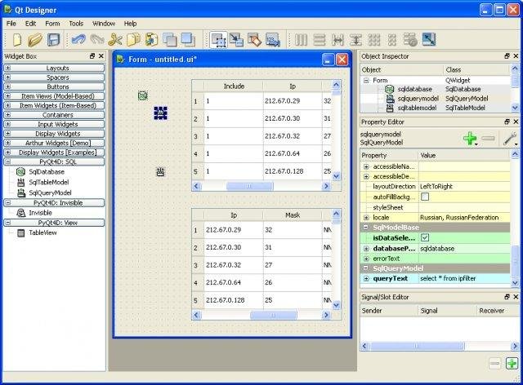This screenshot has height=385, width=523.
Task: Open the Help menu
Action: pyautogui.click(x=130, y=24)
